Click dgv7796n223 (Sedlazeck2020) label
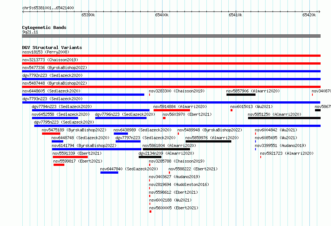The width and height of the screenshot is (331, 226). 125,114
